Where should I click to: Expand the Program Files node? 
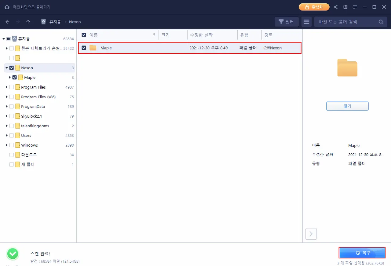point(7,87)
